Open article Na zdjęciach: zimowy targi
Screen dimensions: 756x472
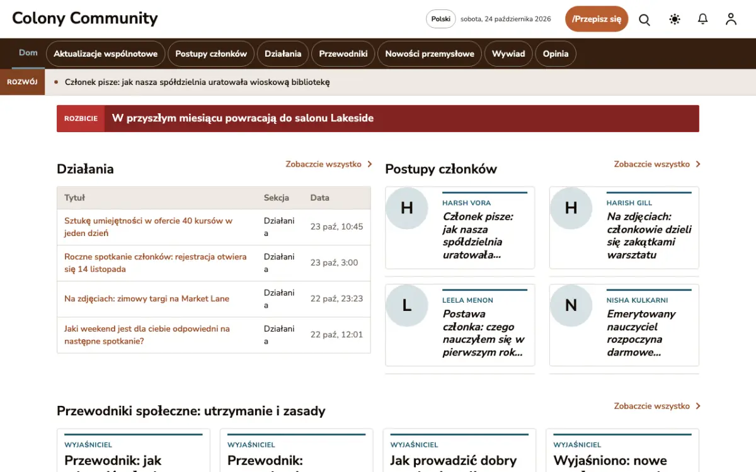tap(147, 299)
